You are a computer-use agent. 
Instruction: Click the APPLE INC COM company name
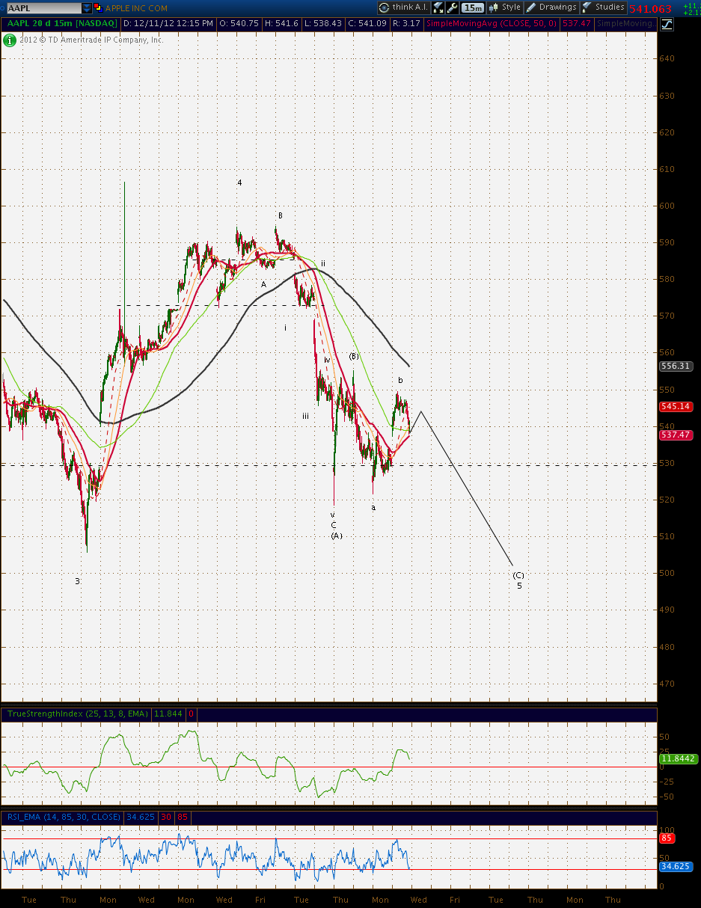tap(136, 8)
